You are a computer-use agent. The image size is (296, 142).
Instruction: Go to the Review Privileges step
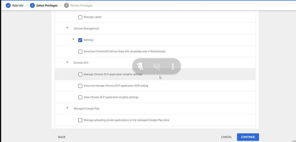pyautogui.click(x=81, y=5)
